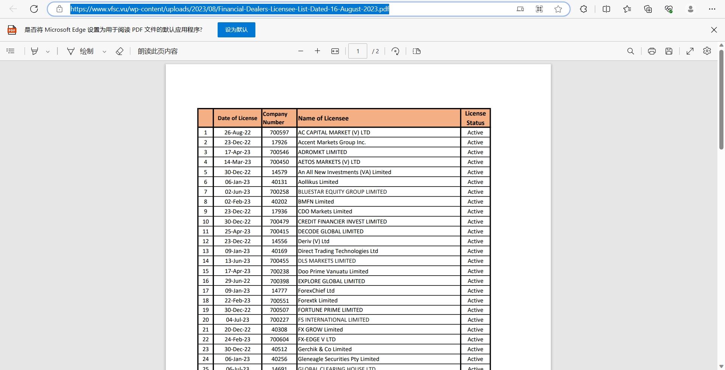
Task: Expand highlight color options dropdown
Action: coord(48,51)
